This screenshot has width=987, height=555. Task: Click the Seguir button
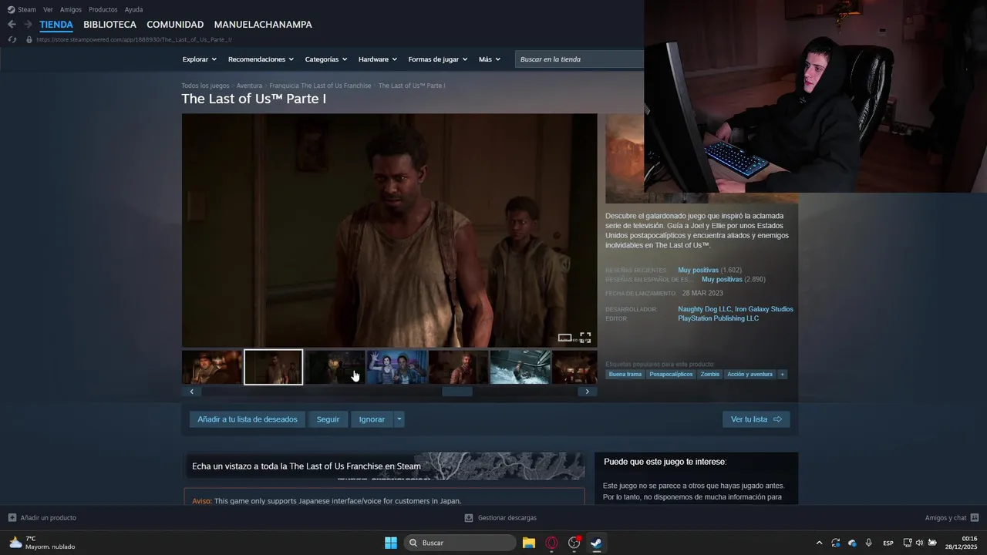328,419
